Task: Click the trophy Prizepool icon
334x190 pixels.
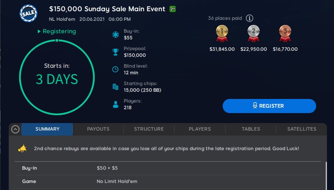Action: [115, 52]
